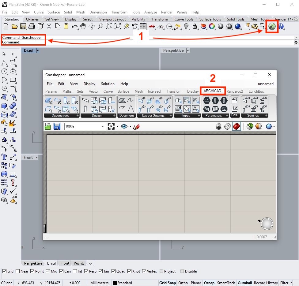Toggle Grid Snap in status bar
This screenshot has width=299, height=286.
(x=168, y=283)
